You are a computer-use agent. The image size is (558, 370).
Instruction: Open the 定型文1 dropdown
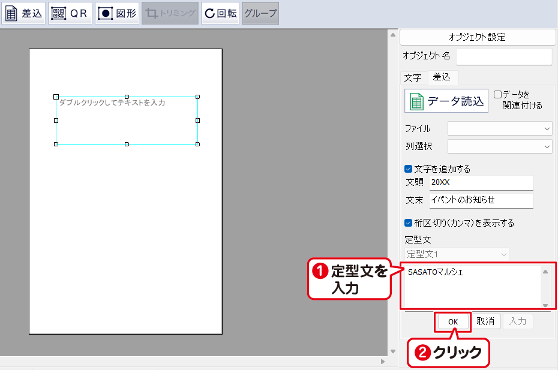click(x=457, y=254)
